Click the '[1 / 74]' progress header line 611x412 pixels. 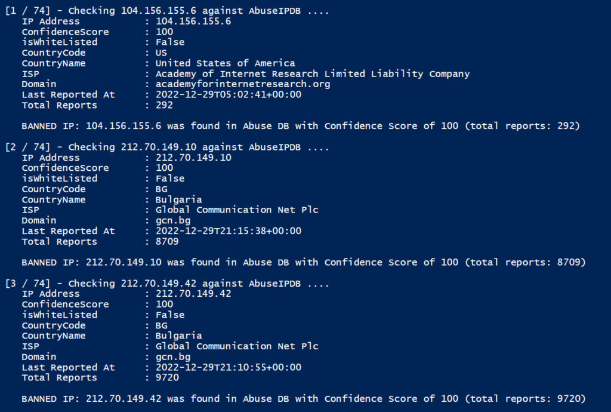tap(167, 11)
